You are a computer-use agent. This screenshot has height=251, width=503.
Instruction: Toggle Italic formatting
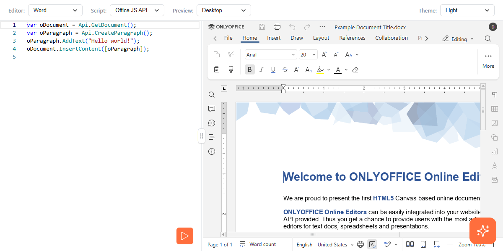[x=262, y=70]
